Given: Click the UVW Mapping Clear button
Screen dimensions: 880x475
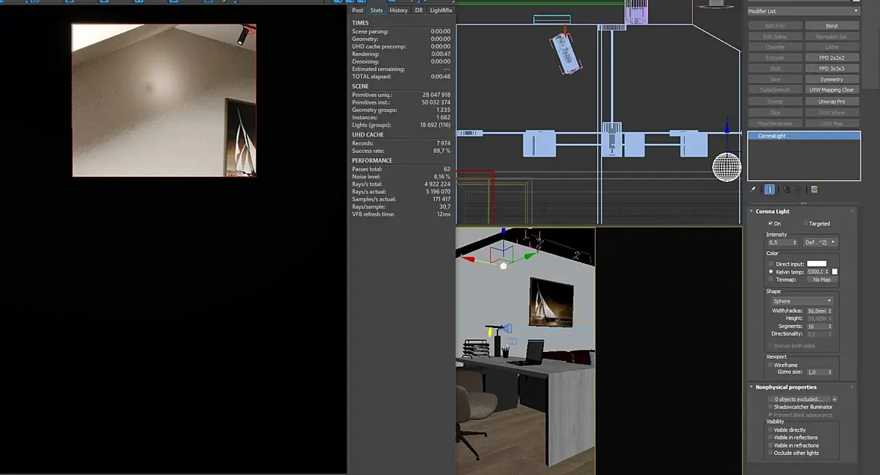Looking at the screenshot, I should [x=832, y=89].
